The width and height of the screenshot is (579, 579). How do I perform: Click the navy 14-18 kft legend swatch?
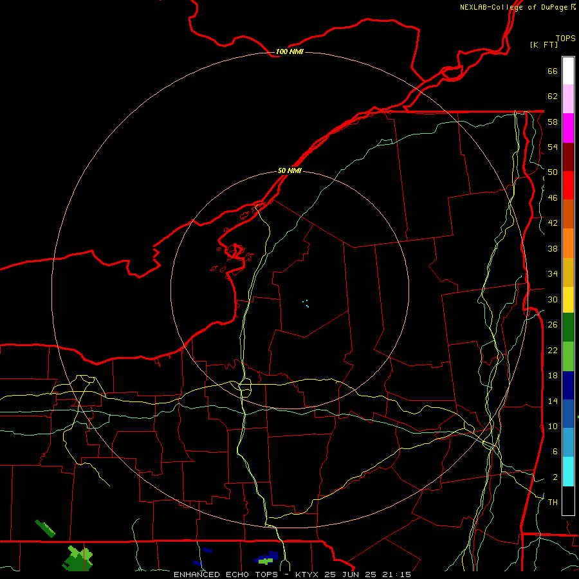[x=568, y=385]
